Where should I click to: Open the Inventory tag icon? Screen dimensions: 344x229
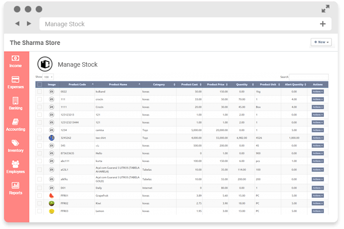[16, 143]
